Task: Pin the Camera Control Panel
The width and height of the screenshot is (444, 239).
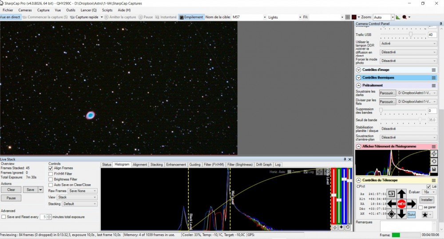Action: point(441,24)
